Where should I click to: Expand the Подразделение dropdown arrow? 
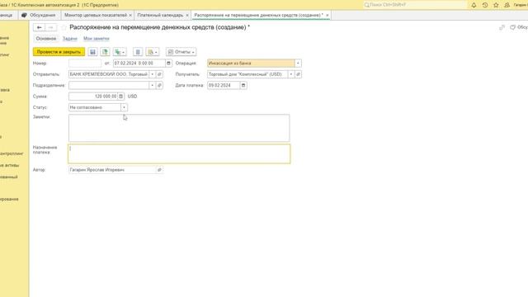152,85
